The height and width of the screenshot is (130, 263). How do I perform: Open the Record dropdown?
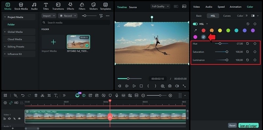coord(68,16)
